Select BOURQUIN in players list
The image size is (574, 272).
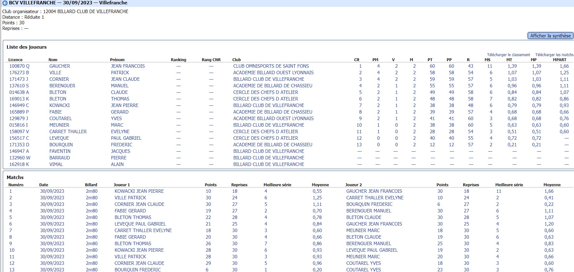click(61, 145)
